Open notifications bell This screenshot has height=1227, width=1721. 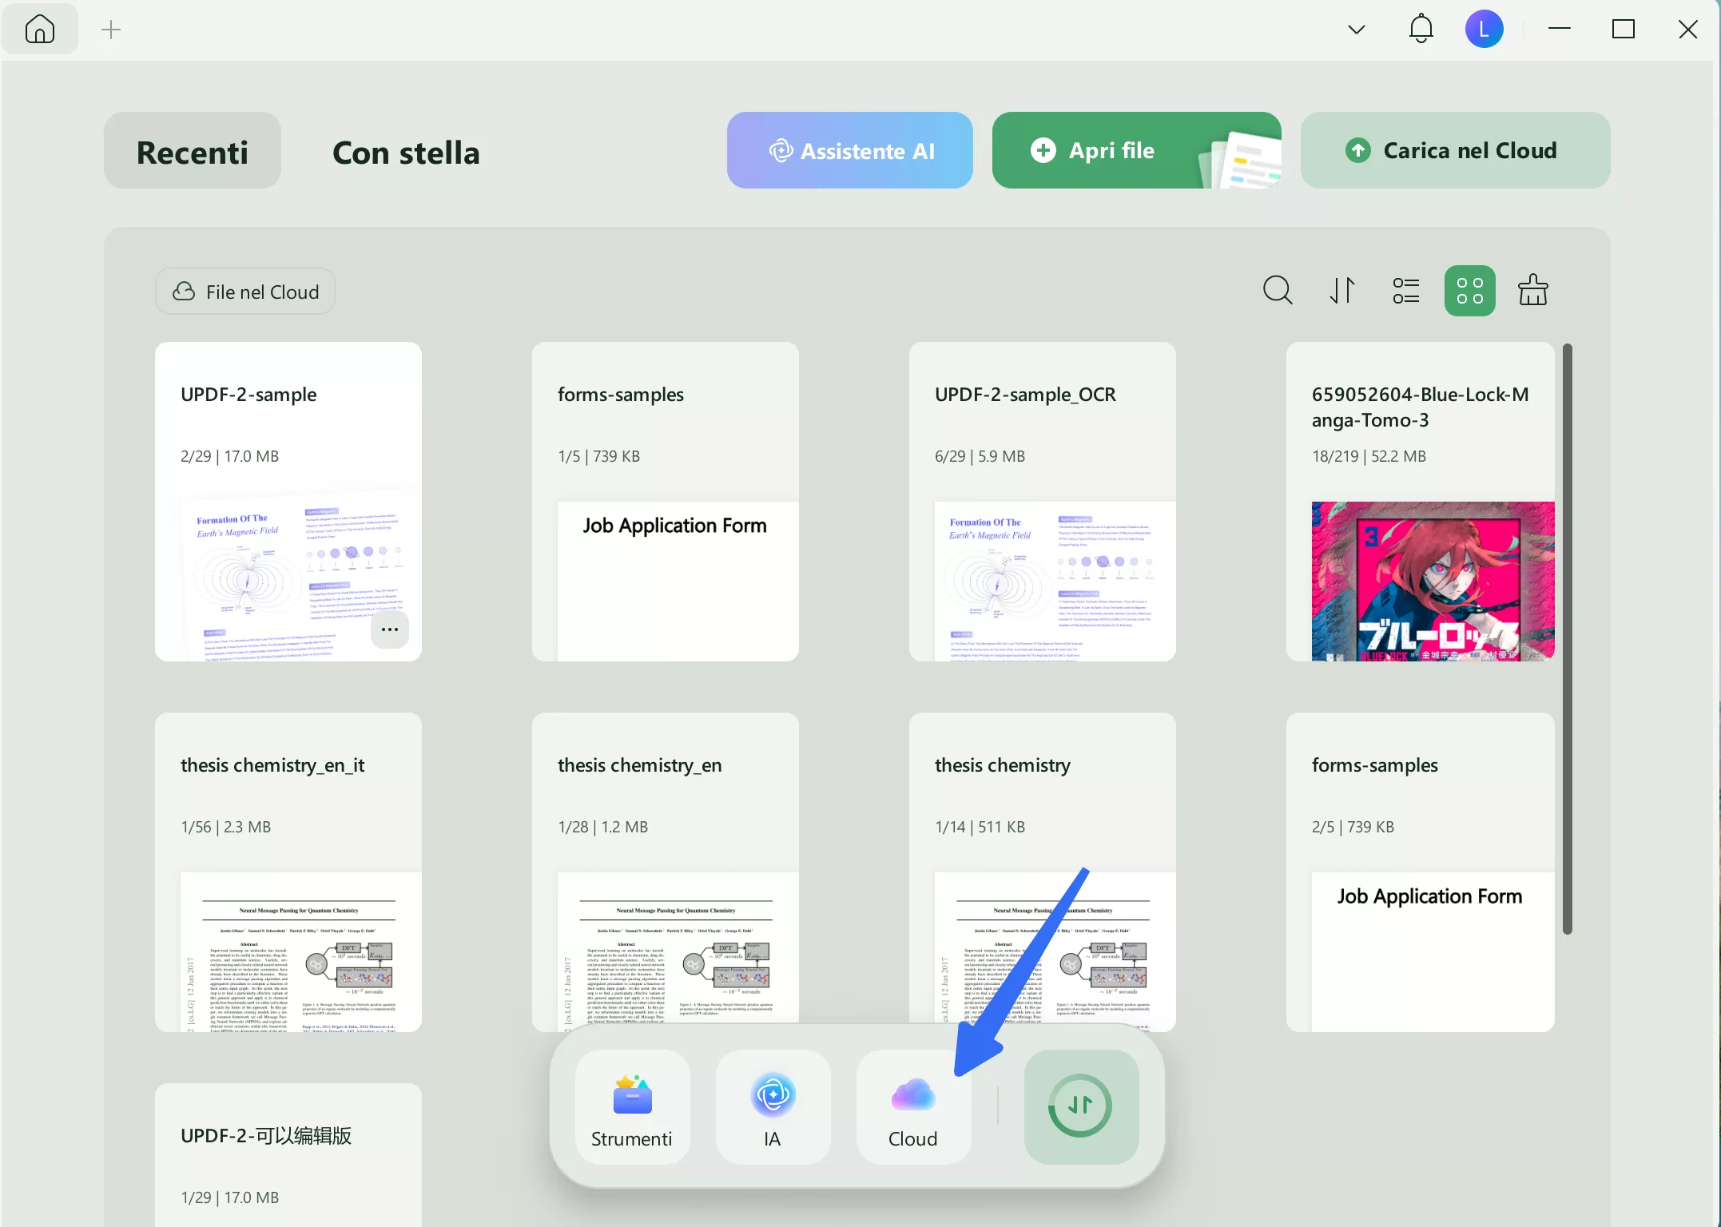(1420, 30)
